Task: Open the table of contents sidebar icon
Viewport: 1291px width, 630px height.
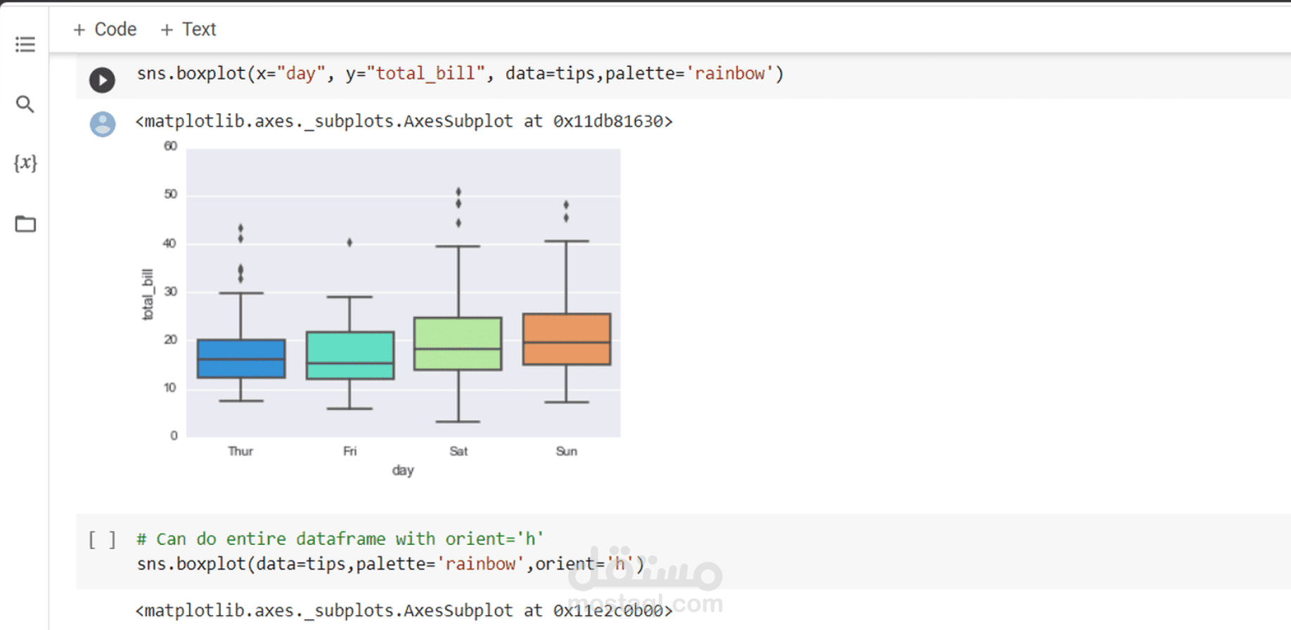Action: (x=25, y=44)
